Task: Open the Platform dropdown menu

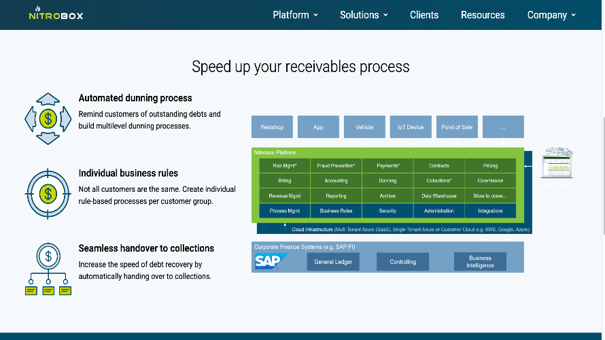Action: [x=295, y=15]
